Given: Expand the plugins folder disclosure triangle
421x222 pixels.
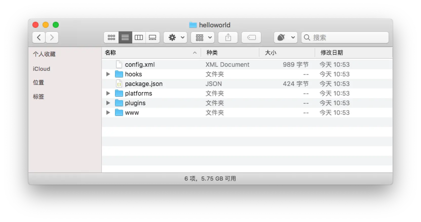Looking at the screenshot, I should coord(108,103).
